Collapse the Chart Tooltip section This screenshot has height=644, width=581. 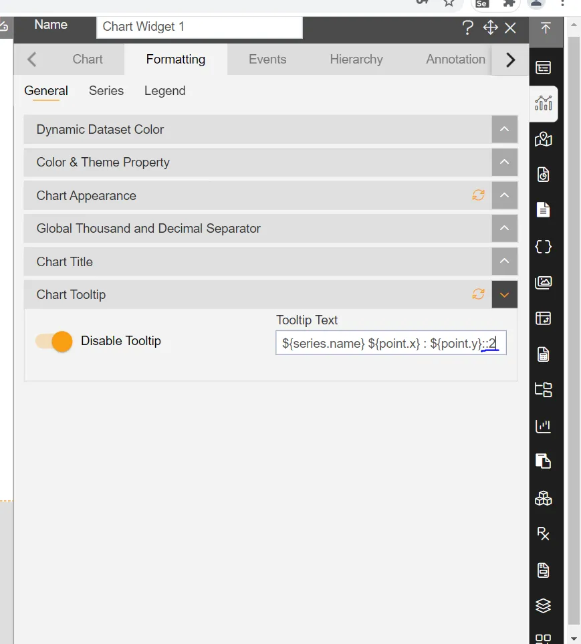tap(504, 294)
